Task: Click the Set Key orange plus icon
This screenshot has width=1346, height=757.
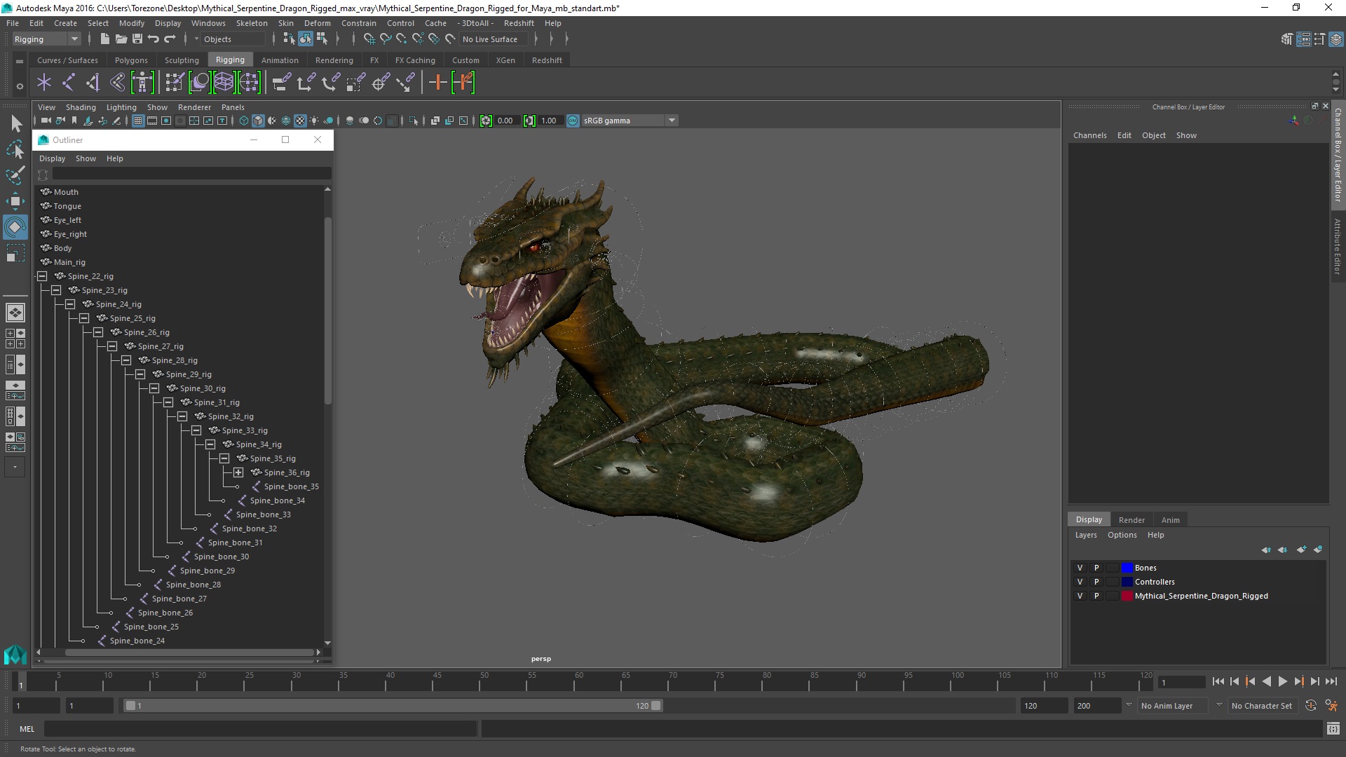Action: [437, 83]
